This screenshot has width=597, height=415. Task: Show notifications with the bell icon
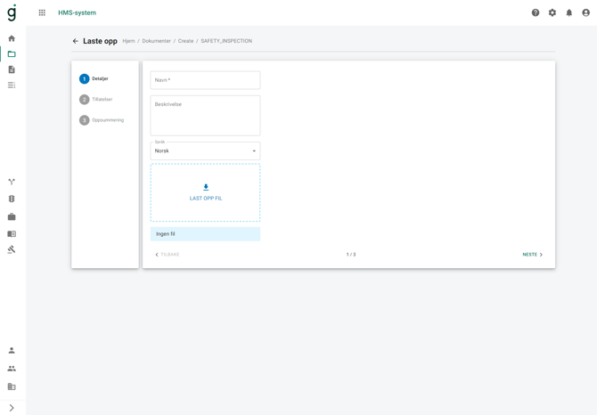pos(569,12)
